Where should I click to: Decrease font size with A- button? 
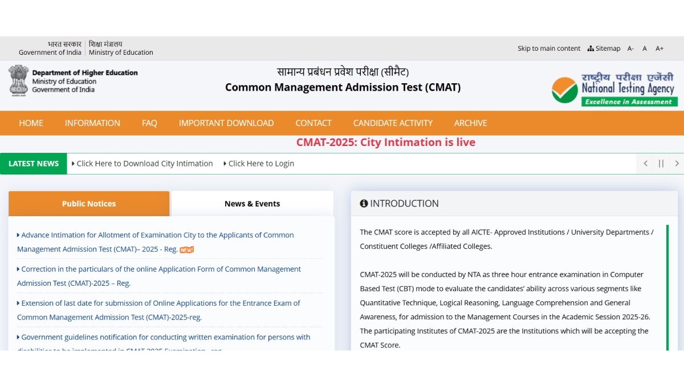pyautogui.click(x=630, y=48)
